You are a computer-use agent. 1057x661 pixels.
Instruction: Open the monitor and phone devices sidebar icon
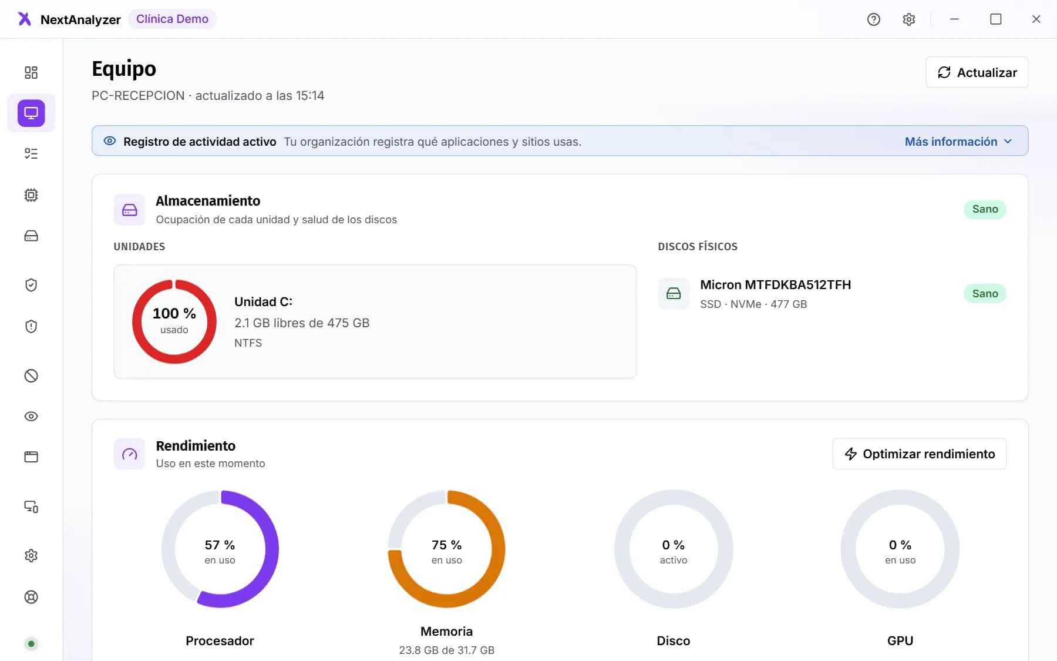tap(31, 506)
